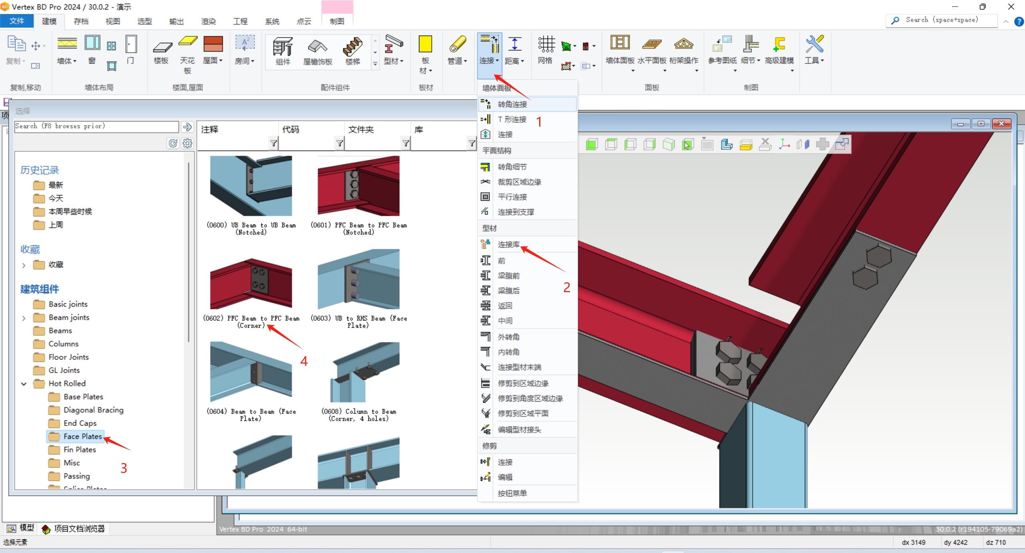Click the 连接库 (Connection Library) icon
Image resolution: width=1025 pixels, height=553 pixels.
(487, 243)
